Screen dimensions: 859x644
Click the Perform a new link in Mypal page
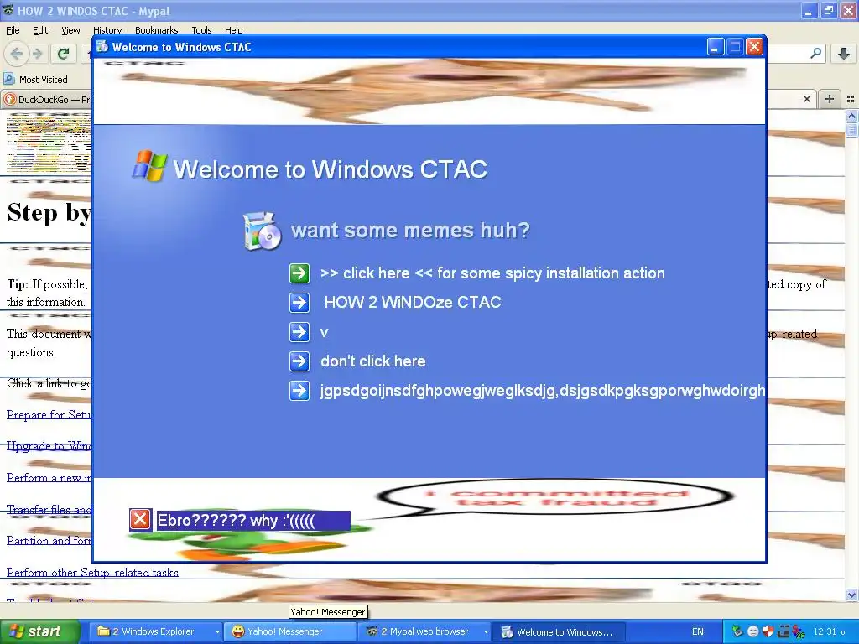(x=49, y=477)
